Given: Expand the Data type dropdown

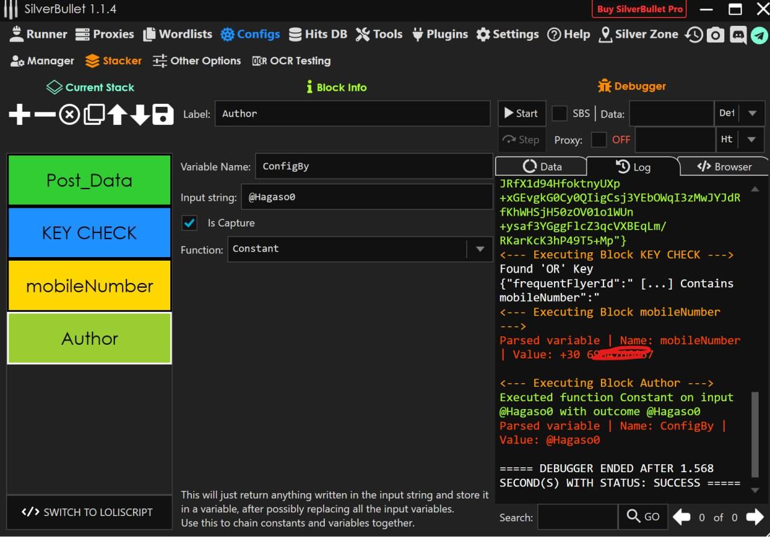Looking at the screenshot, I should 751,113.
